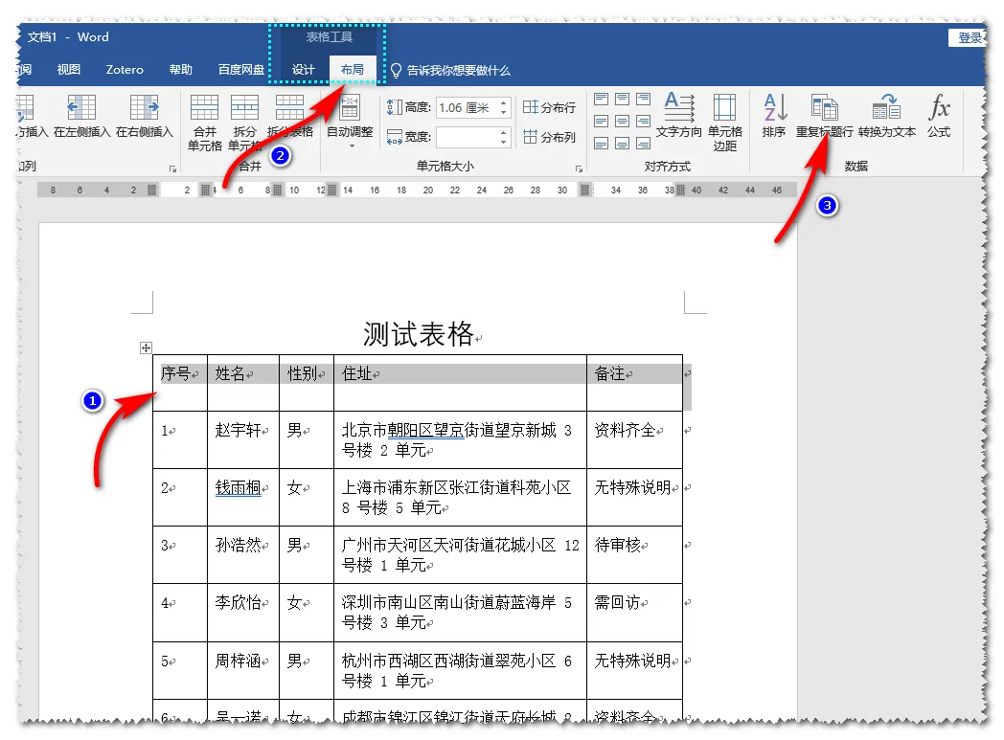1004x740 pixels.
Task: Click Split Table (拆分表格) icon
Action: point(289,107)
